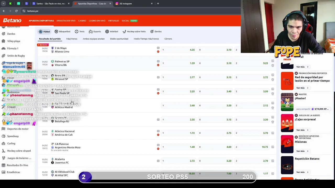Expand Ver más on Cajas sorpresa promo
335x188 pixels.
pyautogui.click(x=302, y=130)
